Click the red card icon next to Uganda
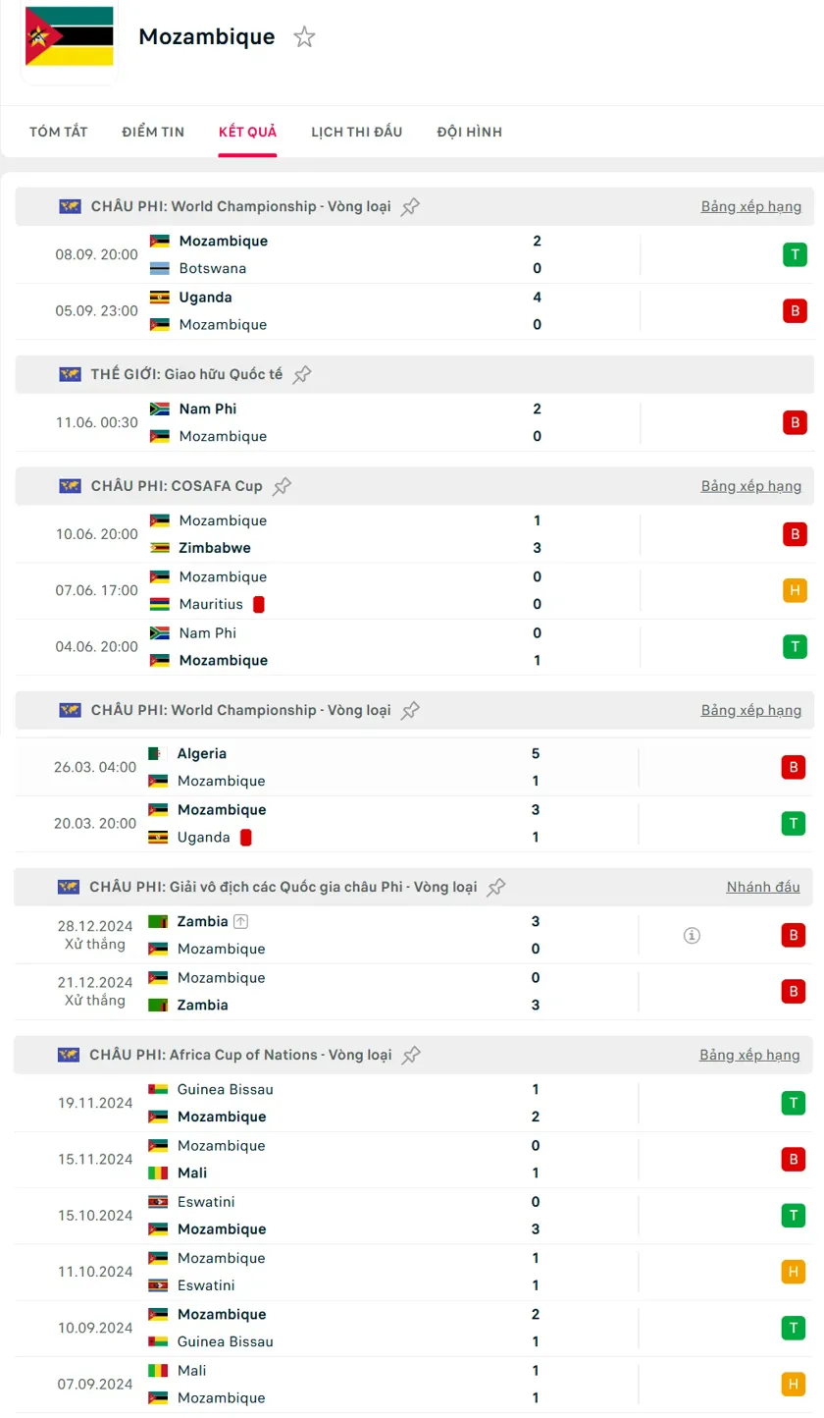 [246, 838]
